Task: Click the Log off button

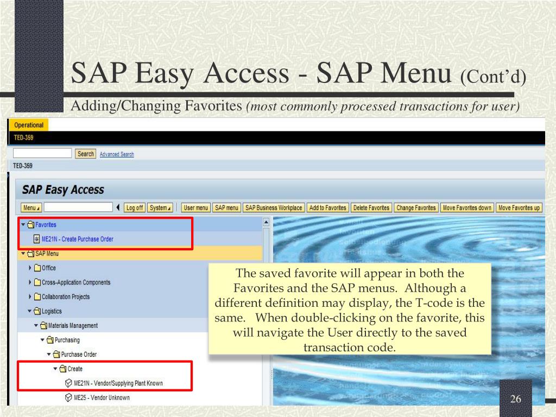Action: coord(135,208)
